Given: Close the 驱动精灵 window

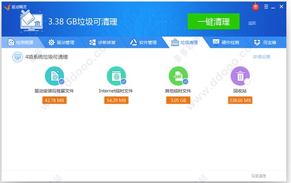Looking at the screenshot, I should (281, 7).
